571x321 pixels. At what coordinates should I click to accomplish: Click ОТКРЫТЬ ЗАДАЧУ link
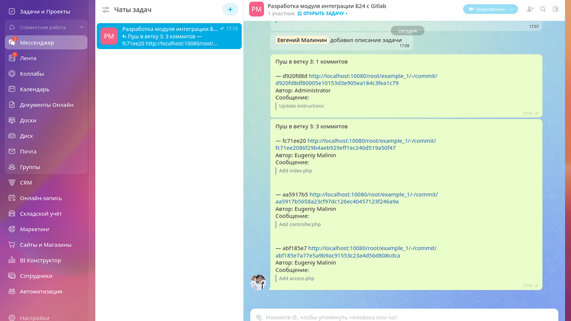click(x=323, y=14)
